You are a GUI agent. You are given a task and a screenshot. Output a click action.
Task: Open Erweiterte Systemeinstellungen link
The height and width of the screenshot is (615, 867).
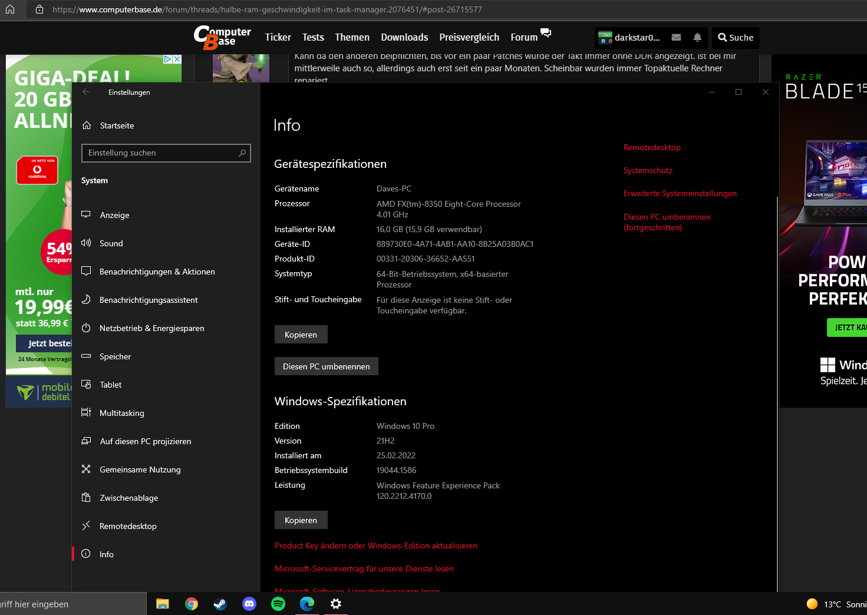click(x=680, y=193)
